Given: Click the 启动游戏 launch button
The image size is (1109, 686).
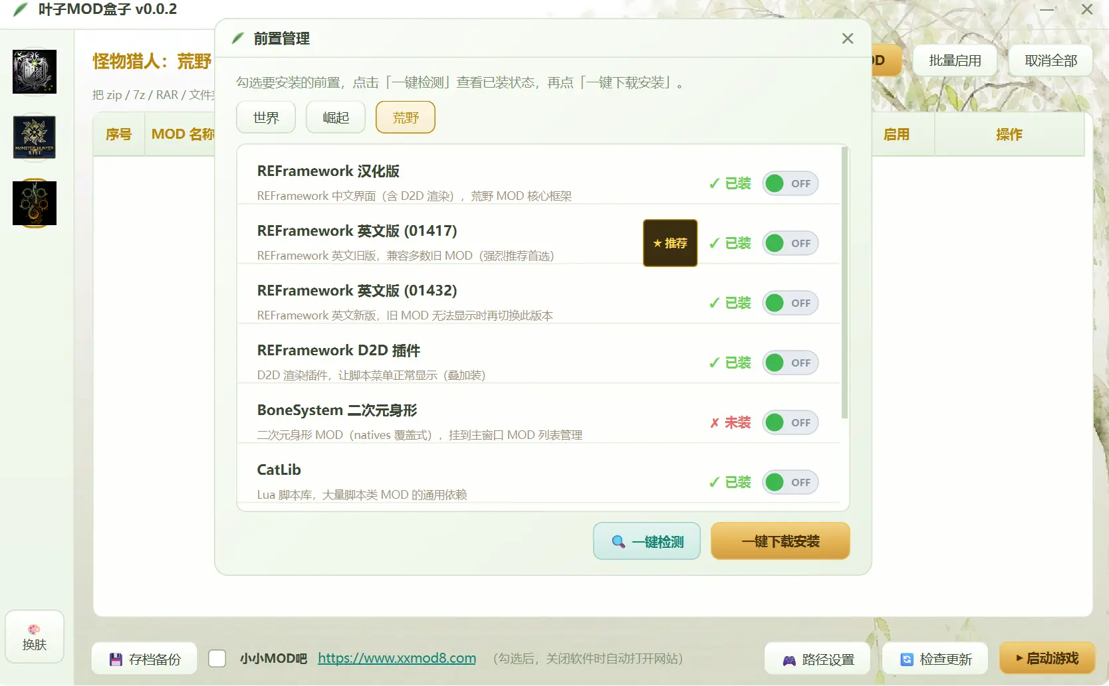Looking at the screenshot, I should point(1047,658).
